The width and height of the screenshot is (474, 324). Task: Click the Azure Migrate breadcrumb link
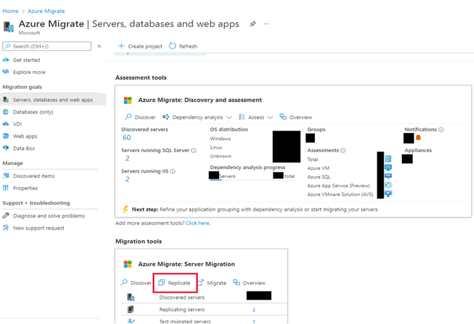(46, 11)
